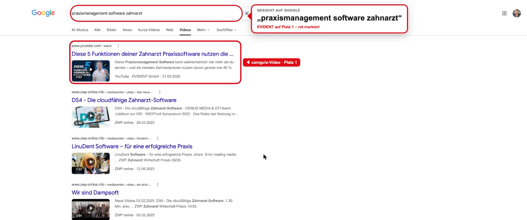The height and width of the screenshot is (220, 527).
Task: Click in the Google search input field
Action: coord(156,13)
